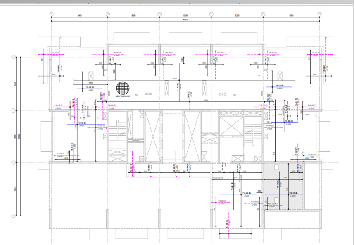Select the circular hatched mesh symbol
Viewport: 354px width, 245px height.
(123, 88)
